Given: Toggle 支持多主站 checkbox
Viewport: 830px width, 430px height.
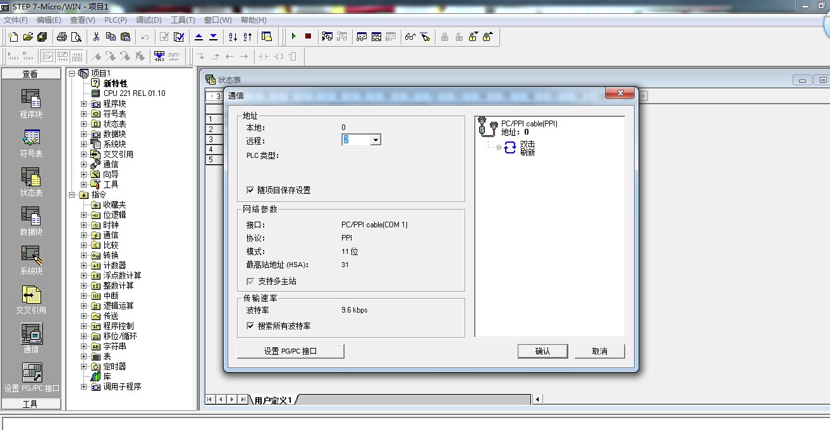Looking at the screenshot, I should point(250,281).
